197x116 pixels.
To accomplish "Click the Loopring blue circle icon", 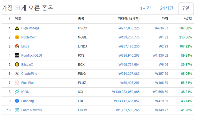I will tap(17, 101).
